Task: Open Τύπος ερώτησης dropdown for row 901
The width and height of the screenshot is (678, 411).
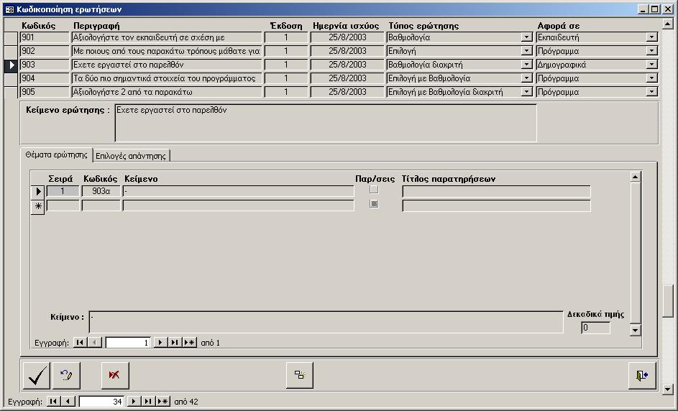Action: (526, 37)
